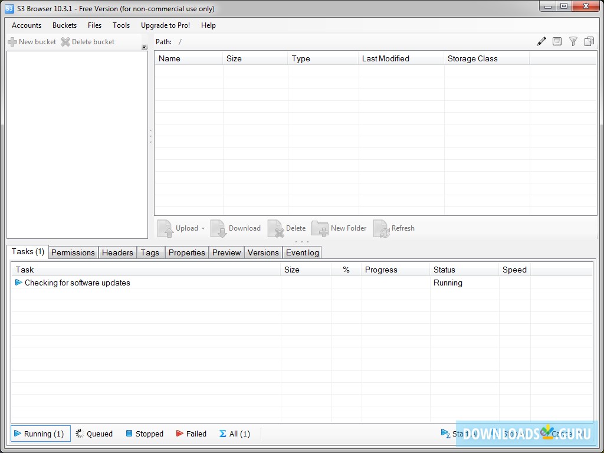
Task: Switch to the Permissions tab
Action: (73, 252)
